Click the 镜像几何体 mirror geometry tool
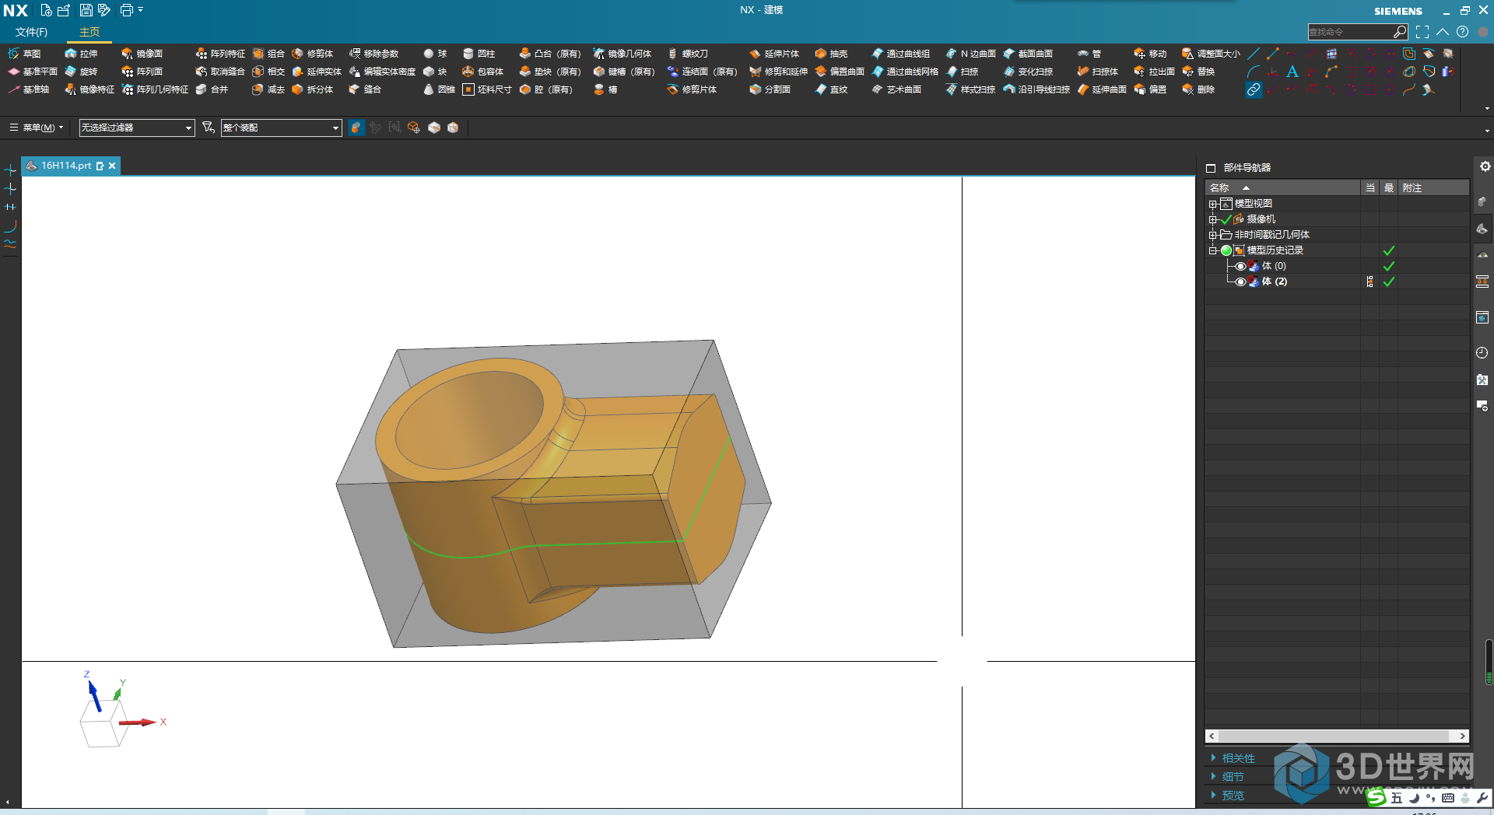 (x=622, y=54)
